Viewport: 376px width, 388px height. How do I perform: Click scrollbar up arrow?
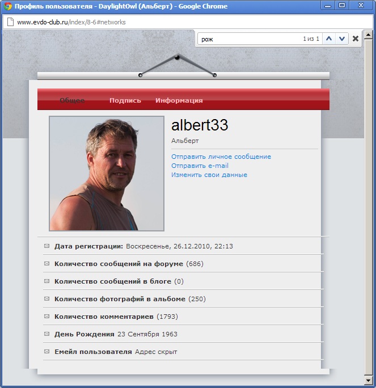pos(368,35)
